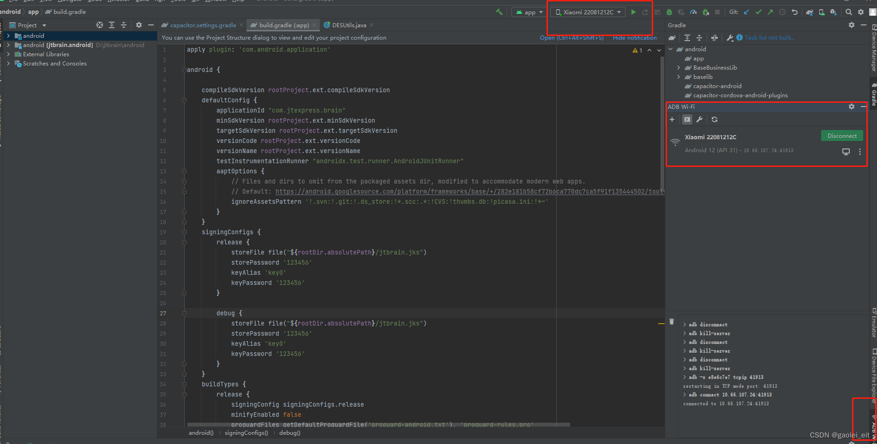Click warning indicator showing 1 problem
The image size is (877, 444).
637,50
